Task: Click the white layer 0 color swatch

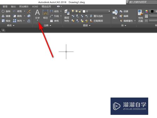Action: 84,11
